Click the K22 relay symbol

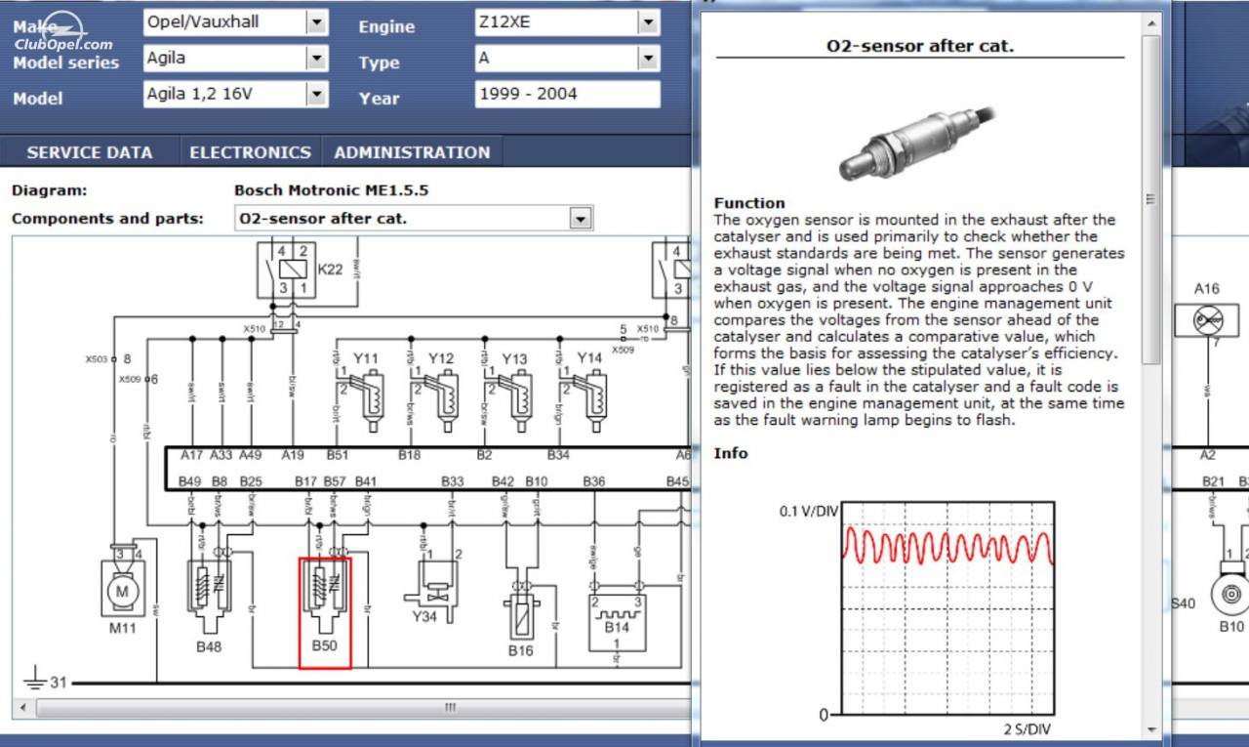point(289,269)
